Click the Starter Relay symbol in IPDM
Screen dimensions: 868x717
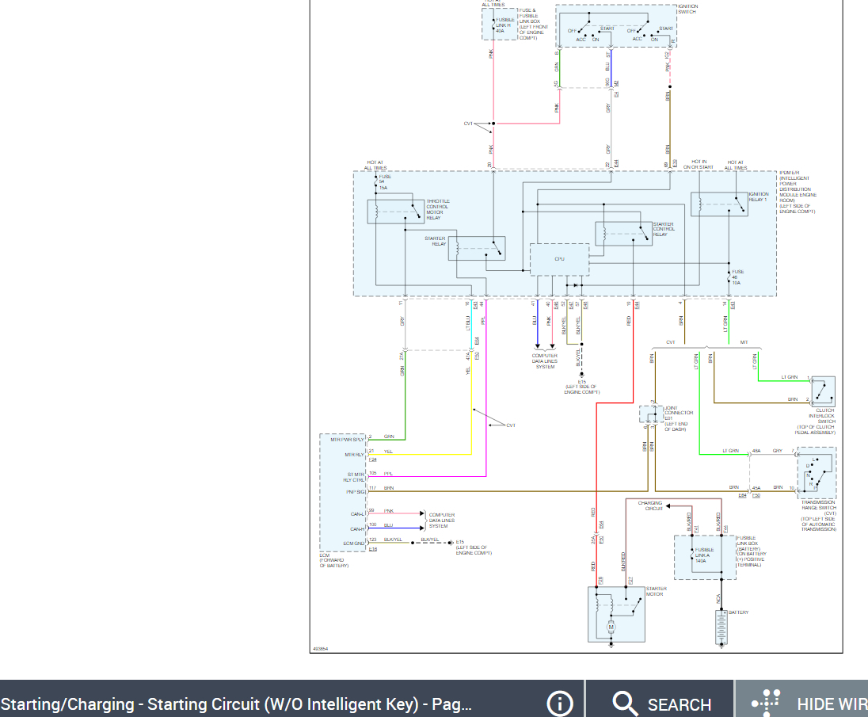[477, 248]
